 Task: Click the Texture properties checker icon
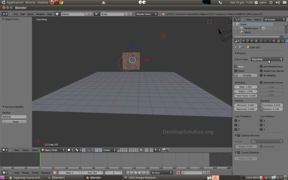point(278,41)
